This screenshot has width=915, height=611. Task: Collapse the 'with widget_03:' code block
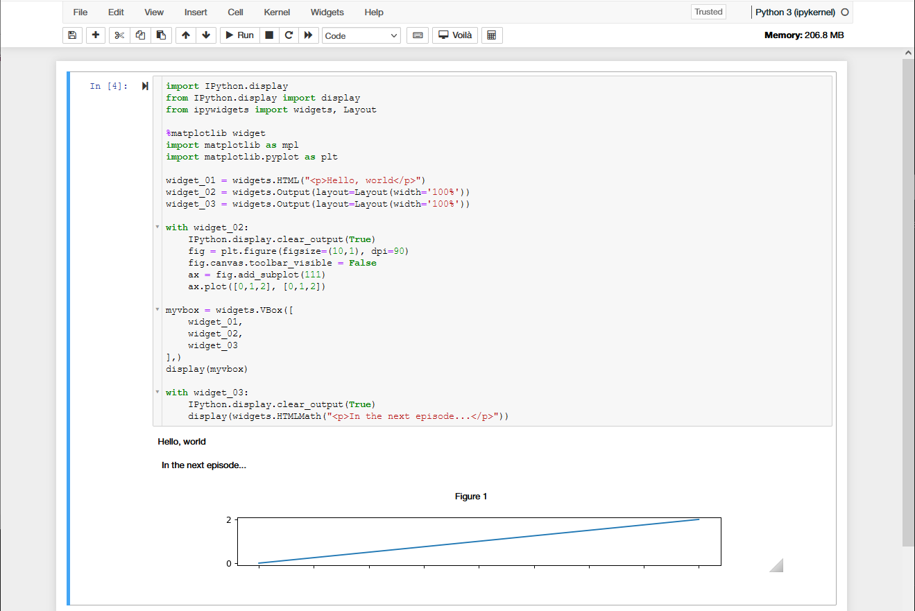pos(157,392)
